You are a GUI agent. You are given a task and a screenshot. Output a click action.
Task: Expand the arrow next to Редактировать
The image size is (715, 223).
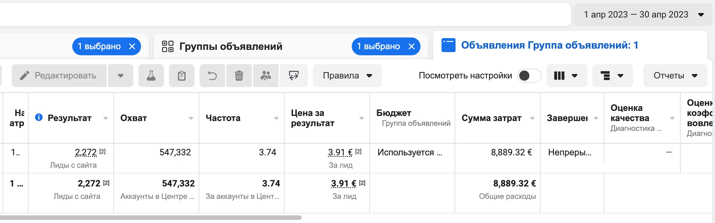[121, 76]
